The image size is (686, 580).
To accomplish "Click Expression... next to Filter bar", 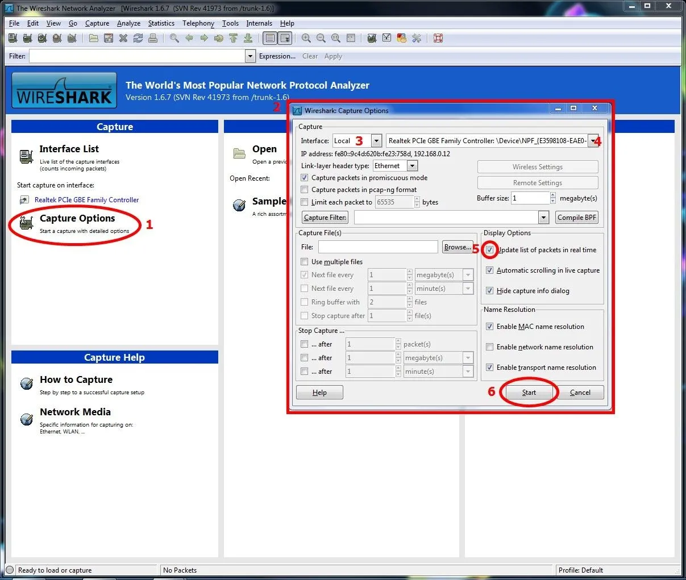I will (277, 56).
